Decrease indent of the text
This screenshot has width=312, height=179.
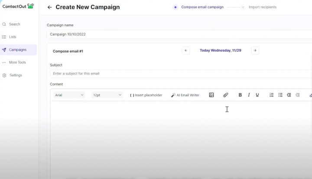pos(298,95)
